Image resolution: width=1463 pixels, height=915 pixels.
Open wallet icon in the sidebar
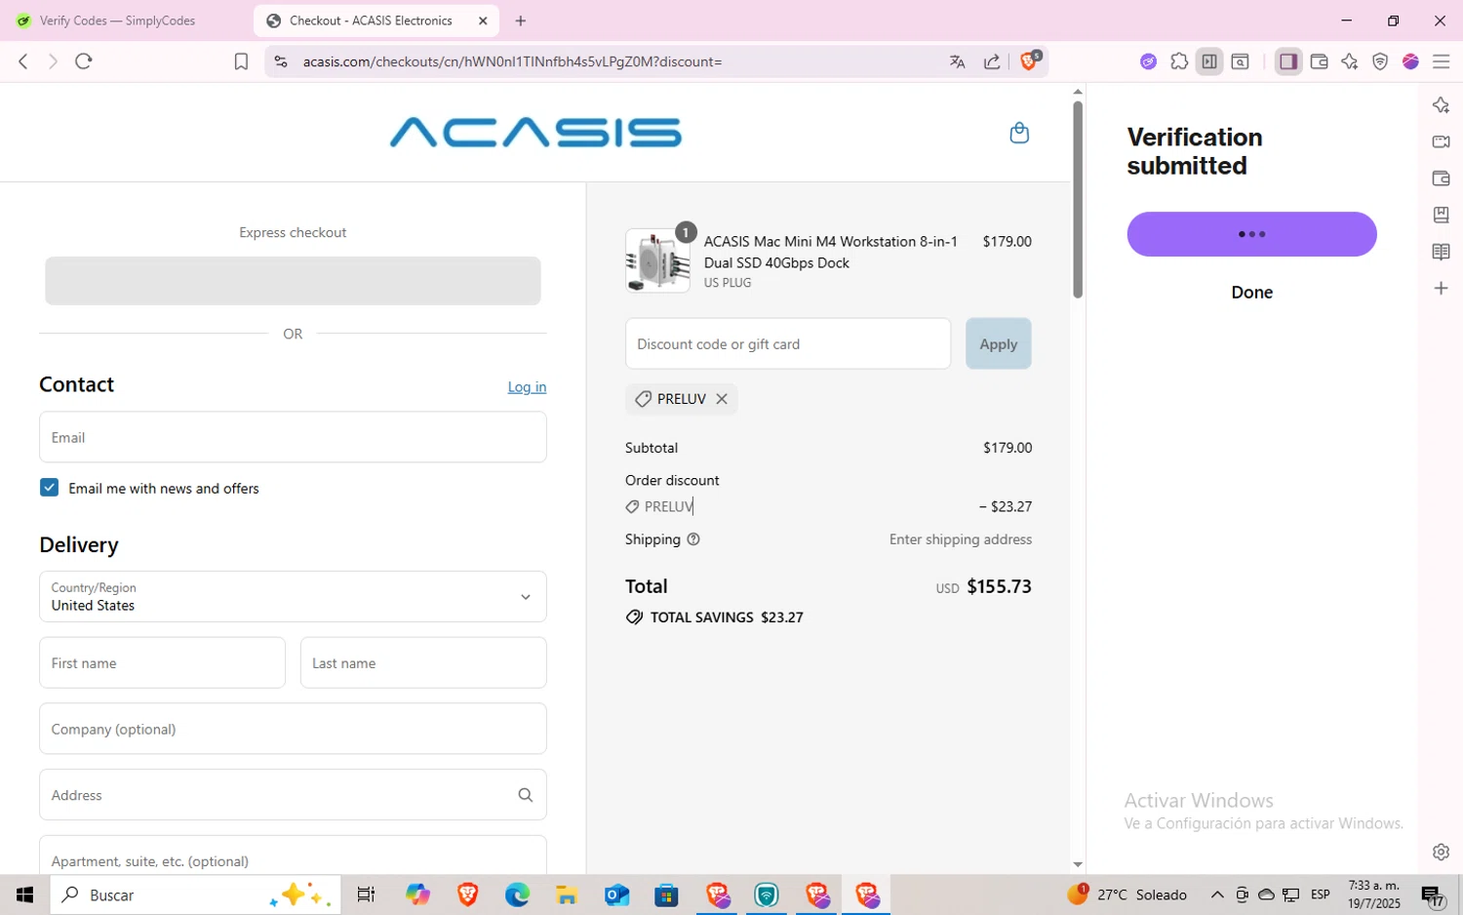pos(1441,179)
